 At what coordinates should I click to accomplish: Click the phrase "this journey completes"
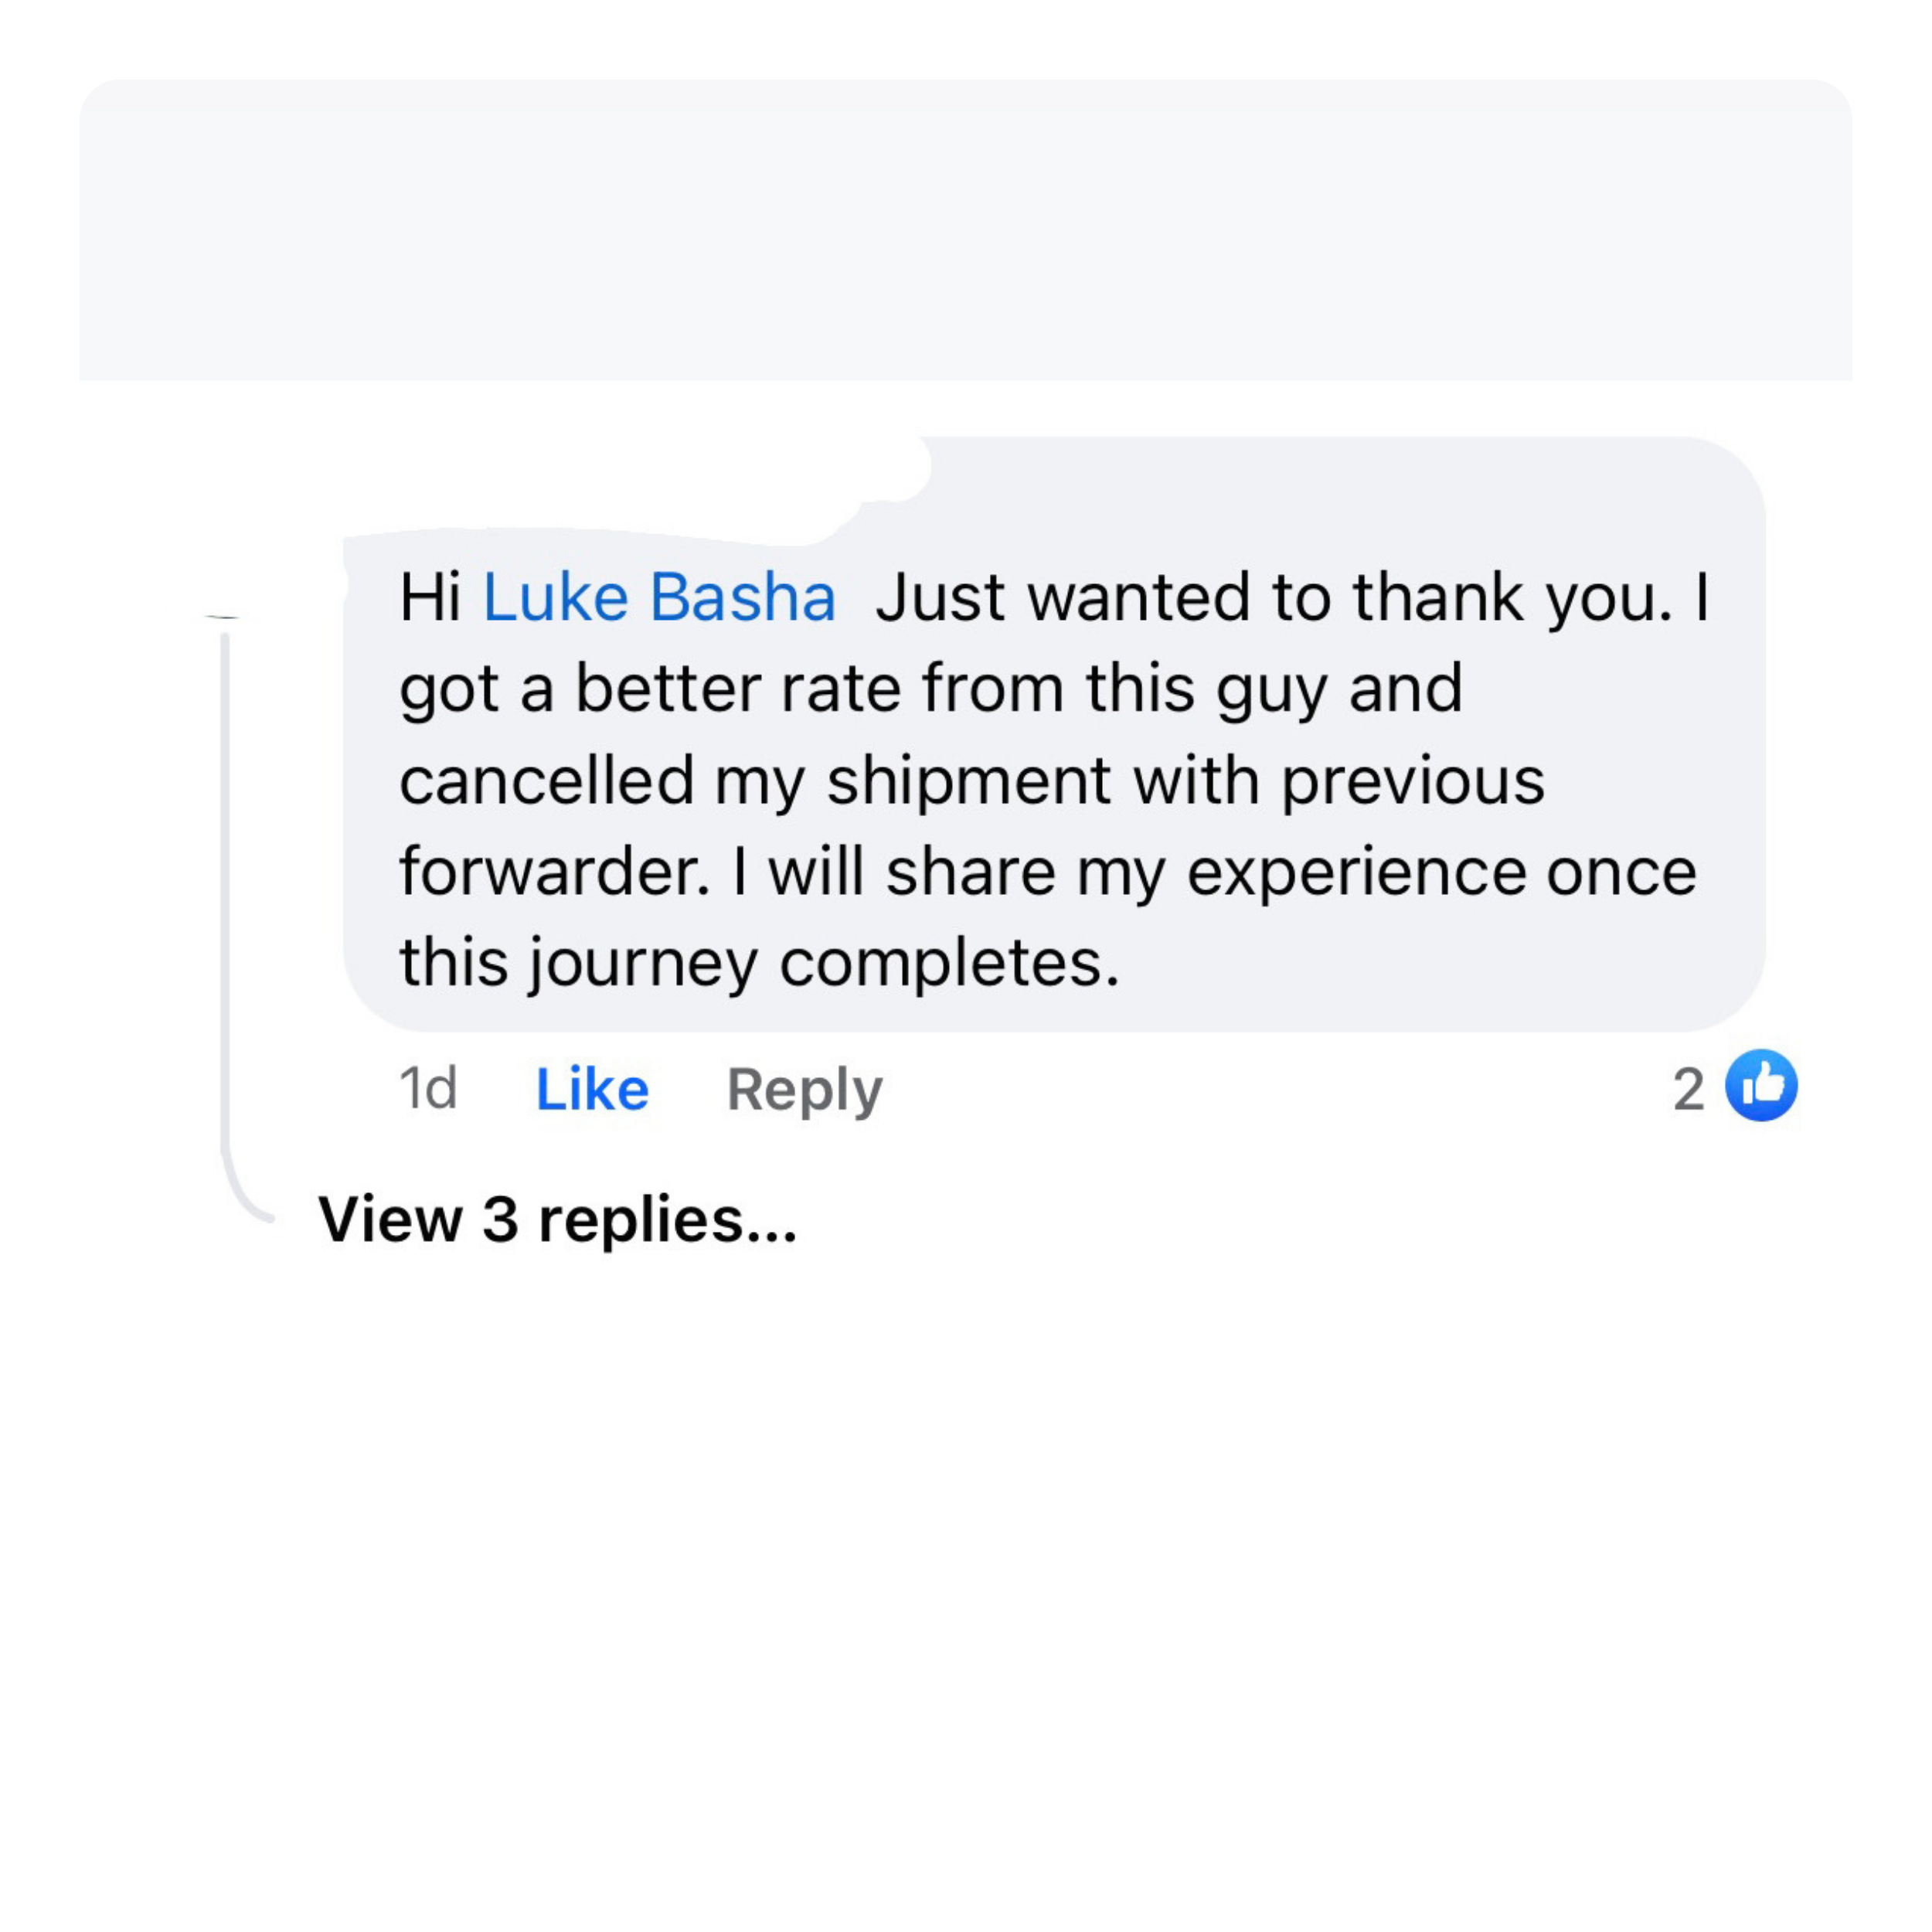tap(758, 963)
